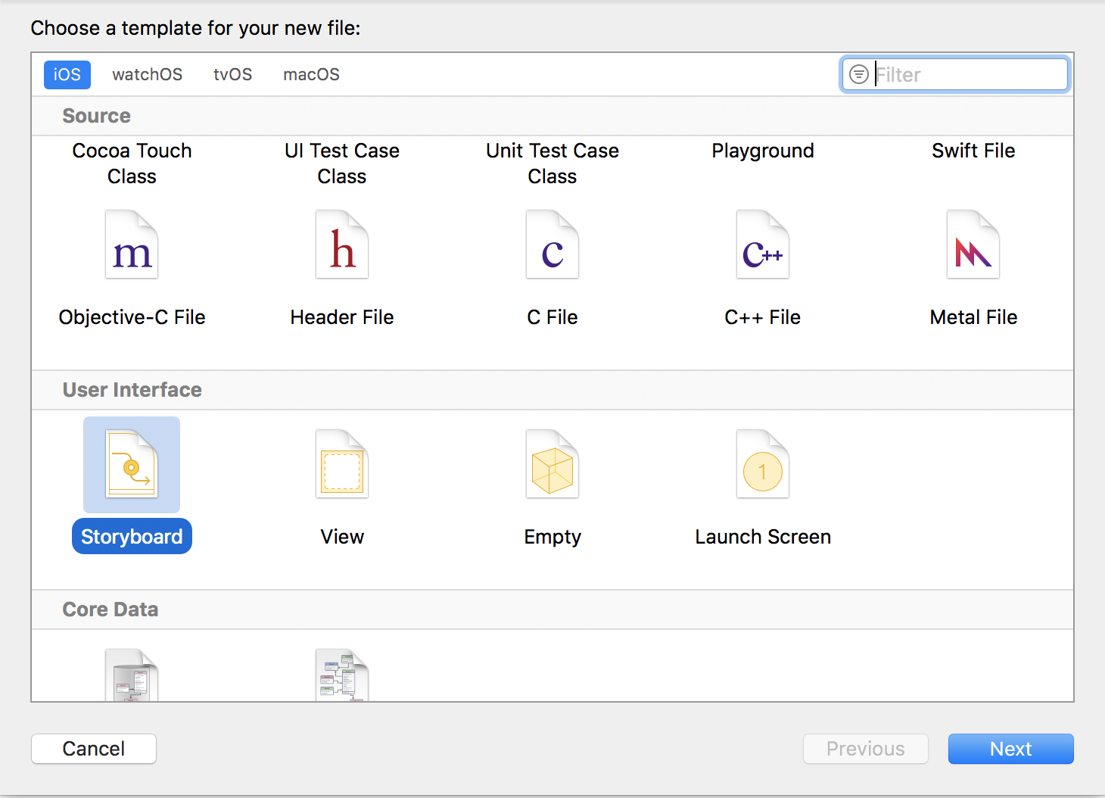Pick the Launch Screen template icon
This screenshot has width=1105, height=798.
(x=763, y=464)
